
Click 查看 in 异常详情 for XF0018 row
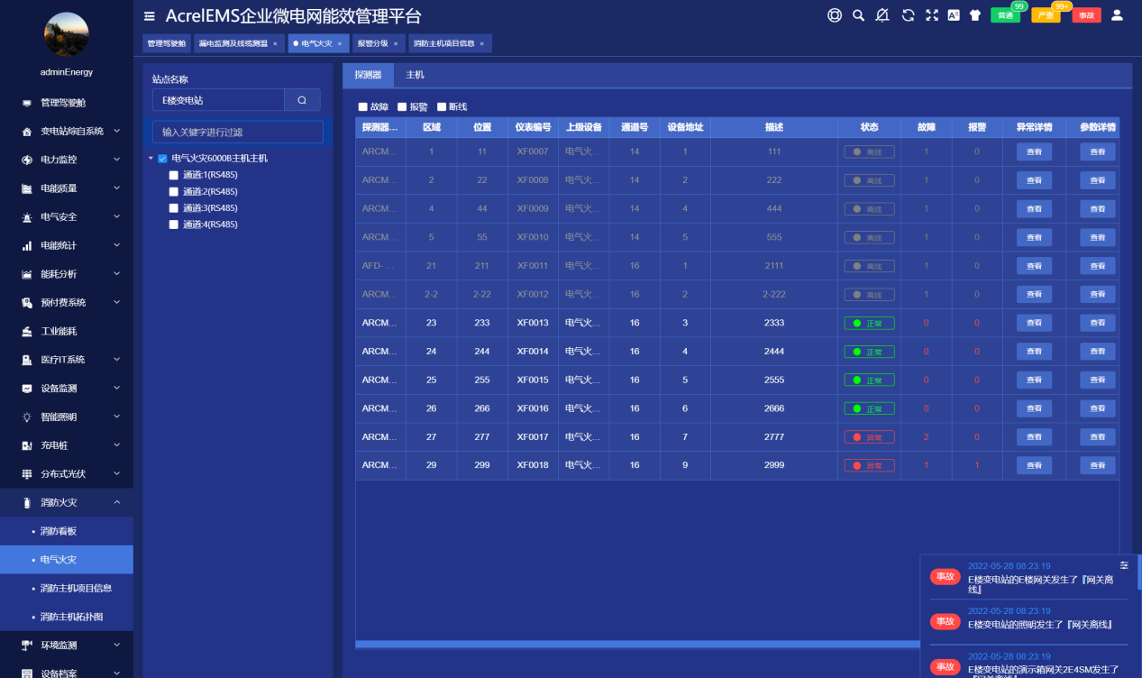[x=1034, y=466]
